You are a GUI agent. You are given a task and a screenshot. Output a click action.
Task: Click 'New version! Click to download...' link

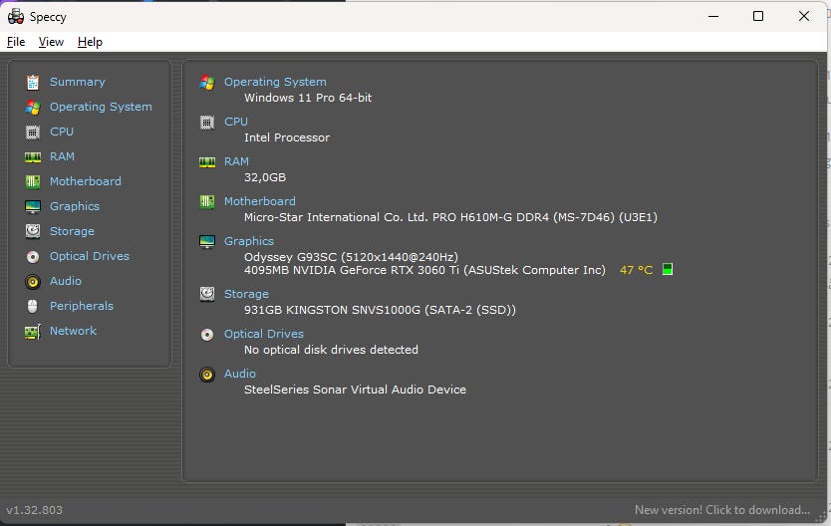click(x=722, y=510)
